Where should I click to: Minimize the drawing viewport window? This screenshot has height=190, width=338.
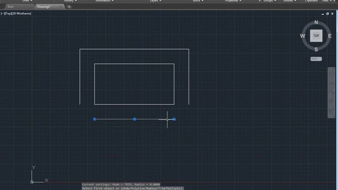tap(323, 14)
